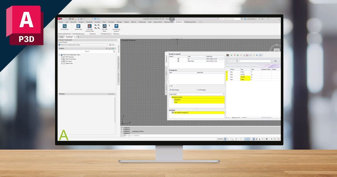Click the MODEL status bar button
337x177 pixels.
tap(220, 139)
